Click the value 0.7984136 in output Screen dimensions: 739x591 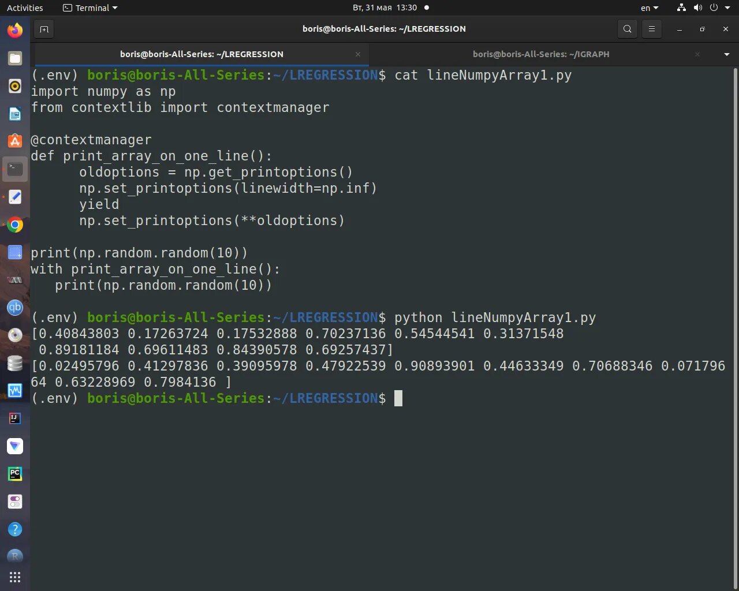180,382
